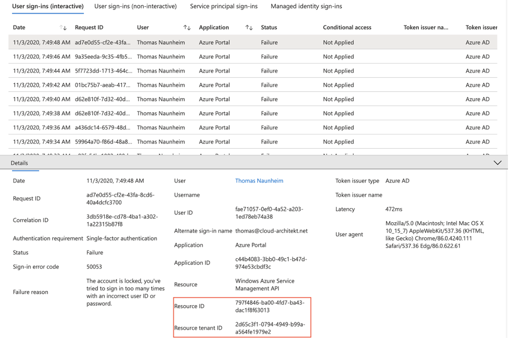Viewport: 509px width, 339px height.
Task: Open Service principal sign-ins tab
Action: tap(224, 6)
